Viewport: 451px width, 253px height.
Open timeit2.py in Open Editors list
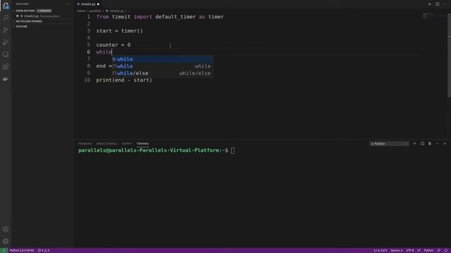[42, 16]
